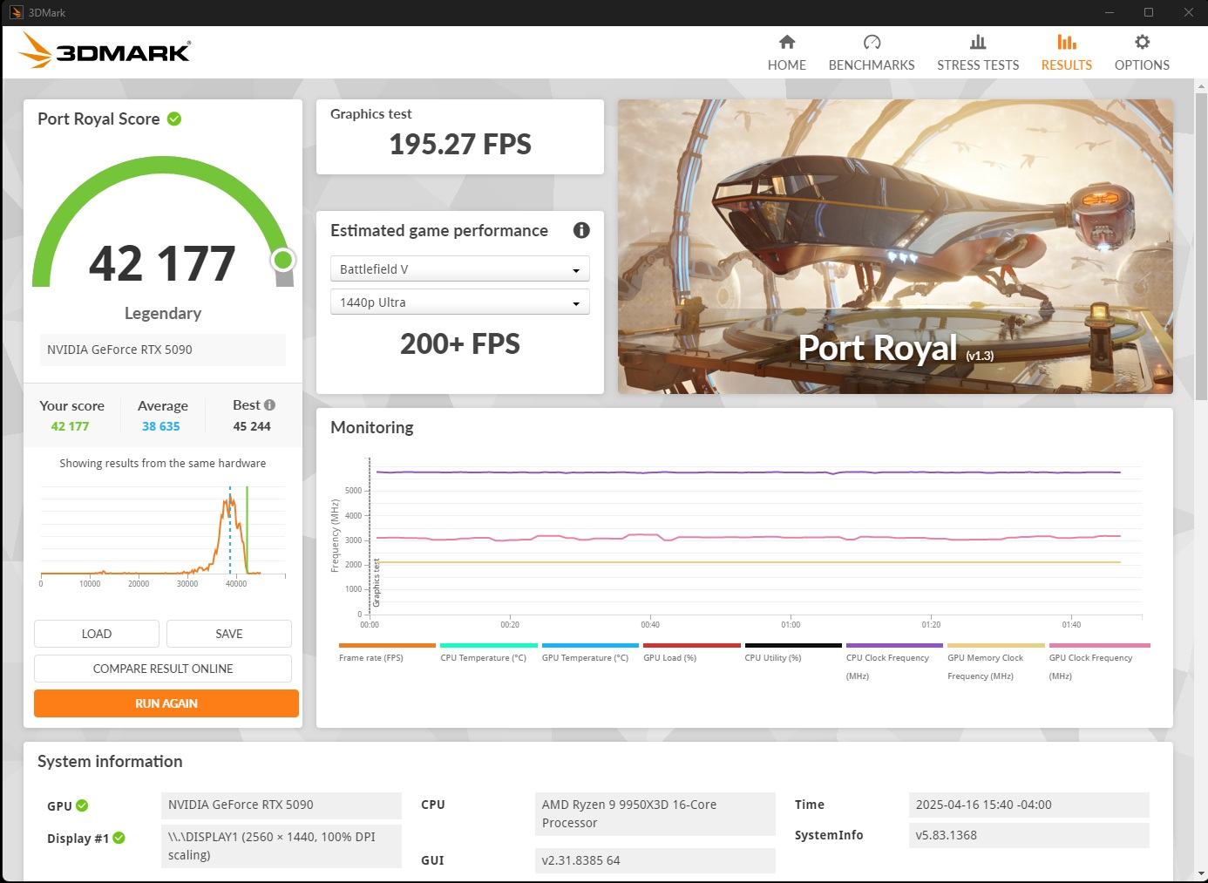Image resolution: width=1208 pixels, height=883 pixels.
Task: Click the purple CPU clock frequency line
Action: tap(748, 472)
